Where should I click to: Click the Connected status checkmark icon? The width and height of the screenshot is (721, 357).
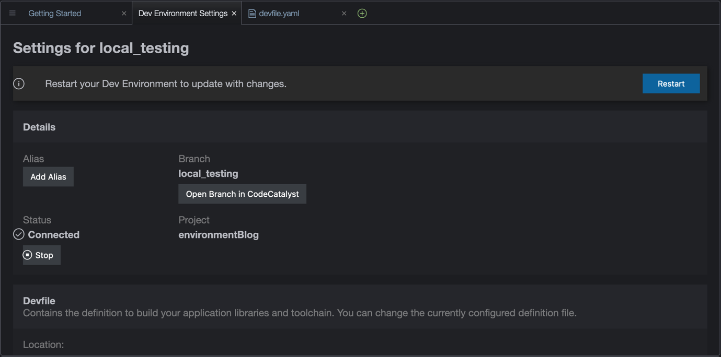click(x=18, y=234)
